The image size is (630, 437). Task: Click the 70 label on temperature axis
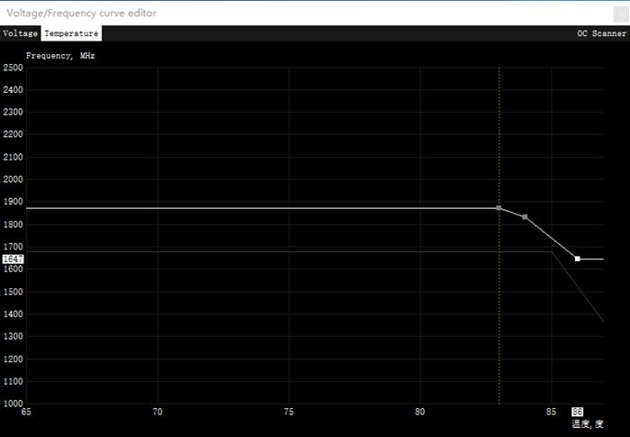click(157, 412)
